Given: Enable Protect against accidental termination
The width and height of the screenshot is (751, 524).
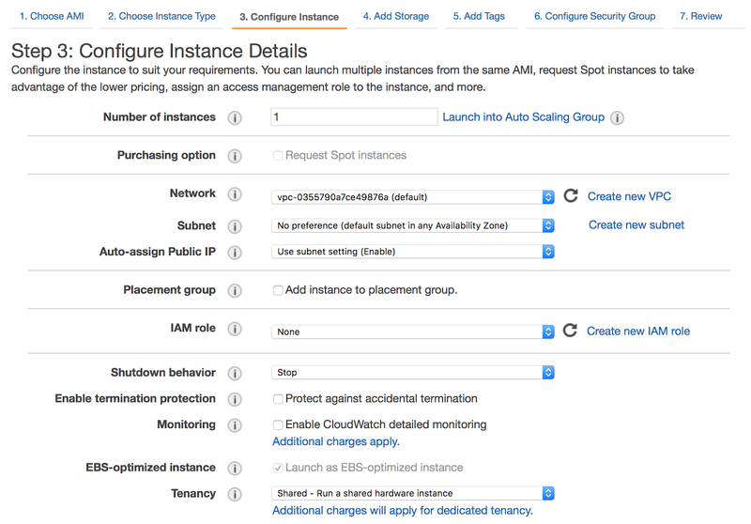Looking at the screenshot, I should pos(278,399).
